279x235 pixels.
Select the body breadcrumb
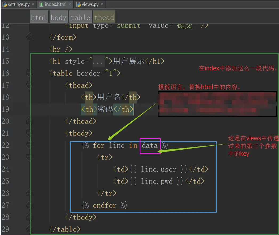[59, 17]
